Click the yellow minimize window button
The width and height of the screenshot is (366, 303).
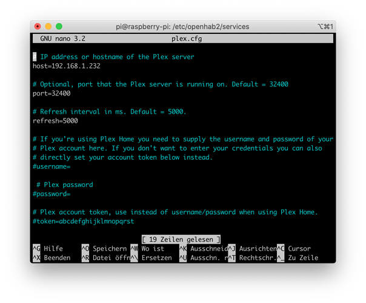[x=48, y=27]
